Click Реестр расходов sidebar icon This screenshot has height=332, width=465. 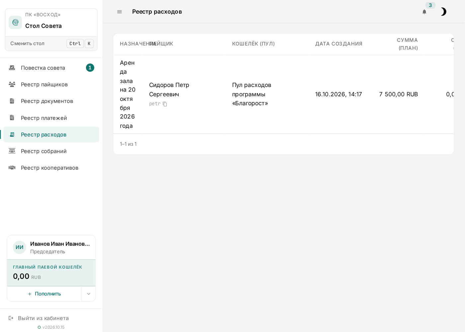[x=12, y=134]
